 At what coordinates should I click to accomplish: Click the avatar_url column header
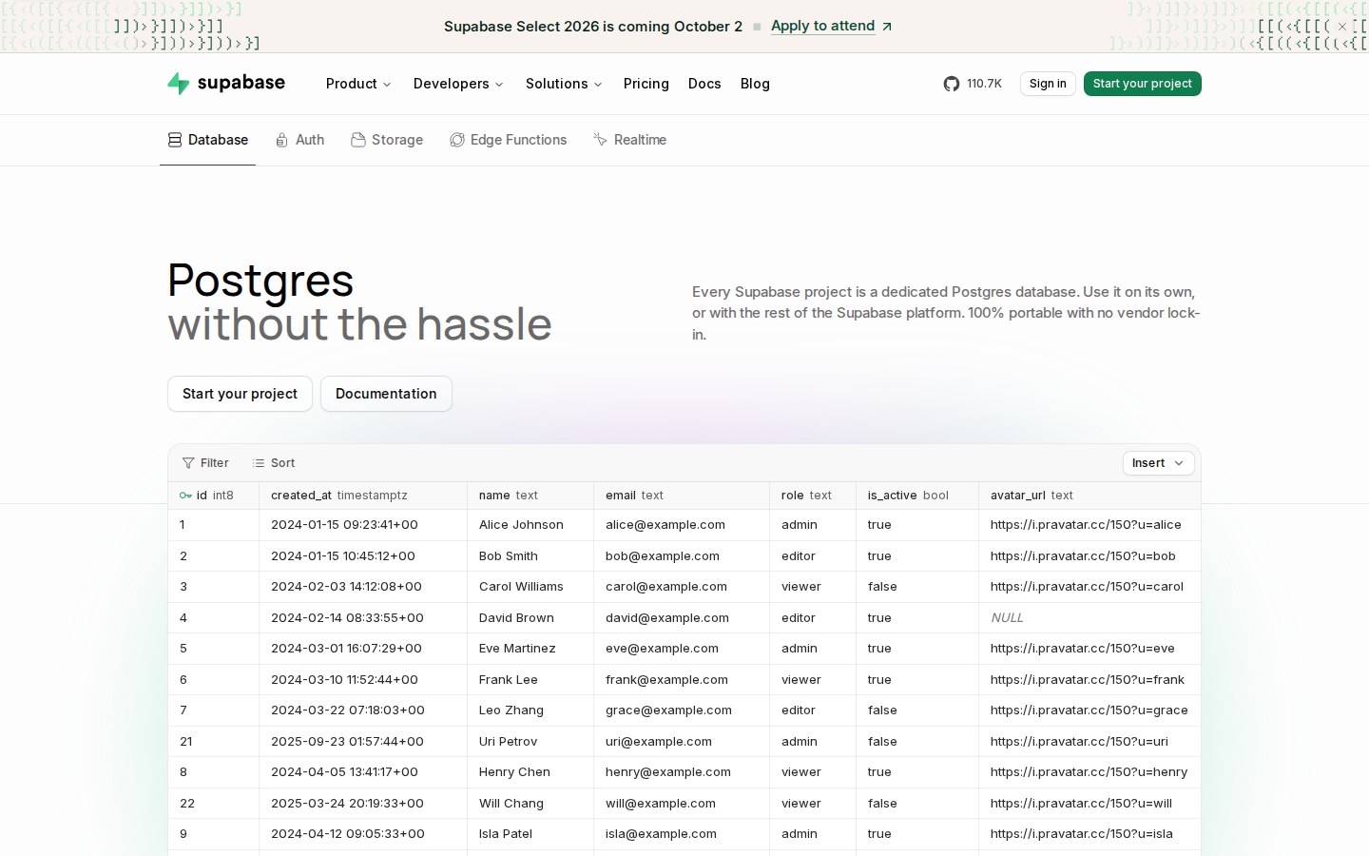[x=1089, y=496]
